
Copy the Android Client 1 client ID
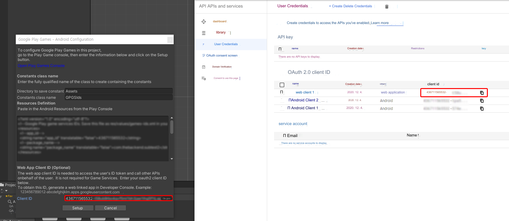click(482, 109)
